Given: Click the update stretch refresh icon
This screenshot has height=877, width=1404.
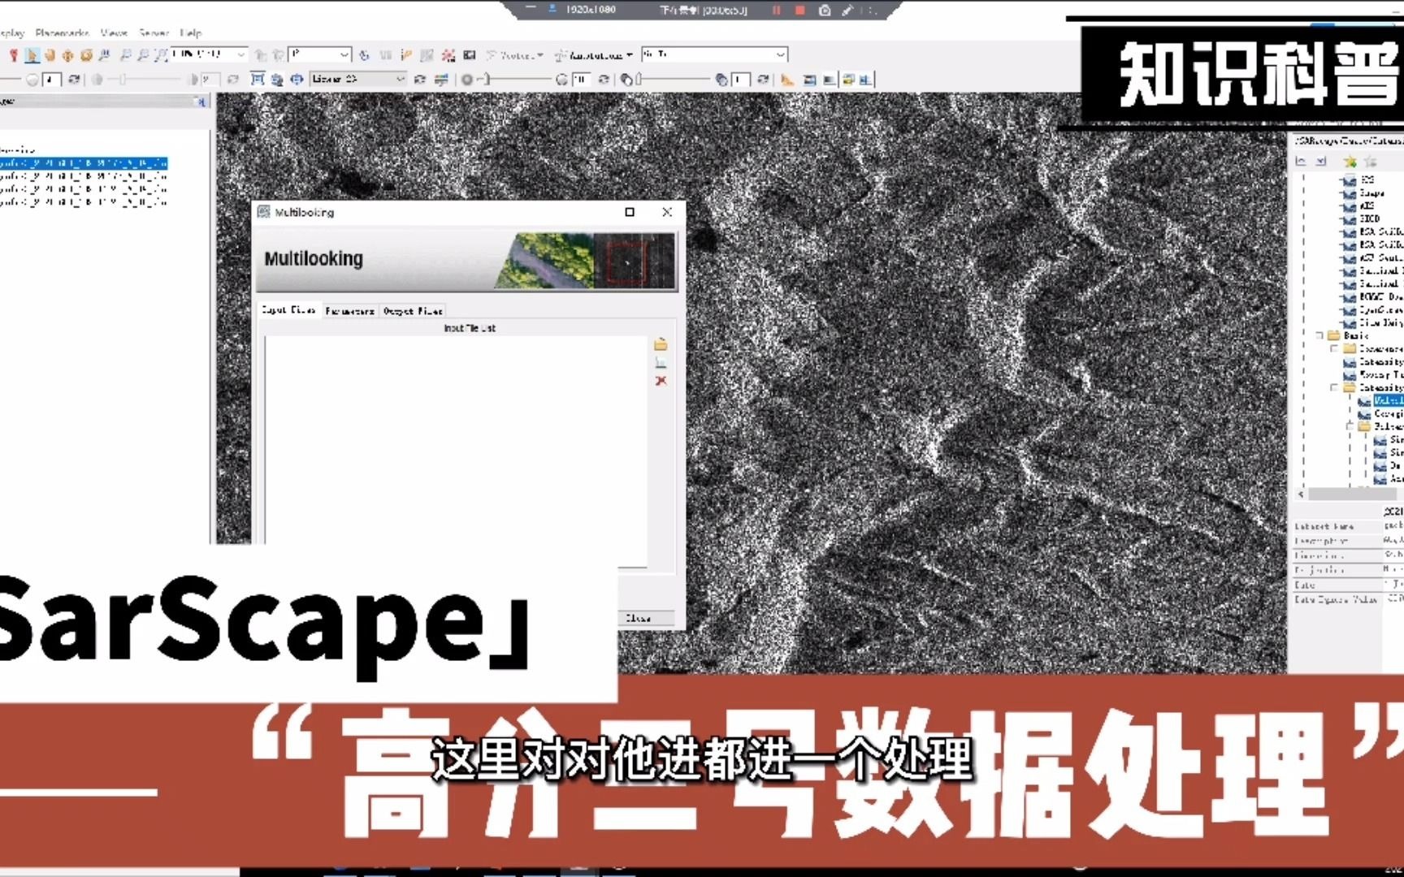Looking at the screenshot, I should (420, 80).
